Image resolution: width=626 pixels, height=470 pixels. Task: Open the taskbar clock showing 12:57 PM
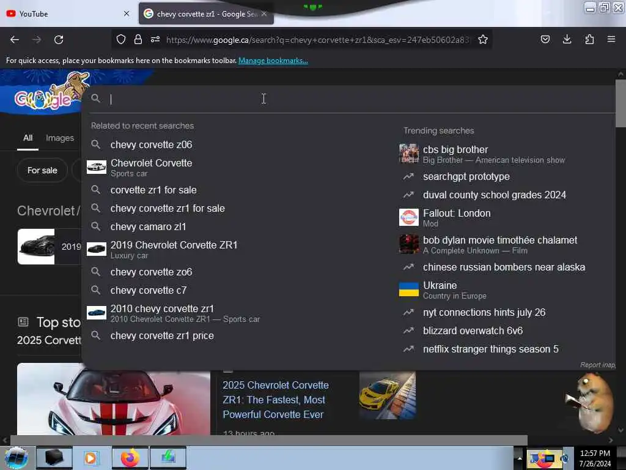595,458
